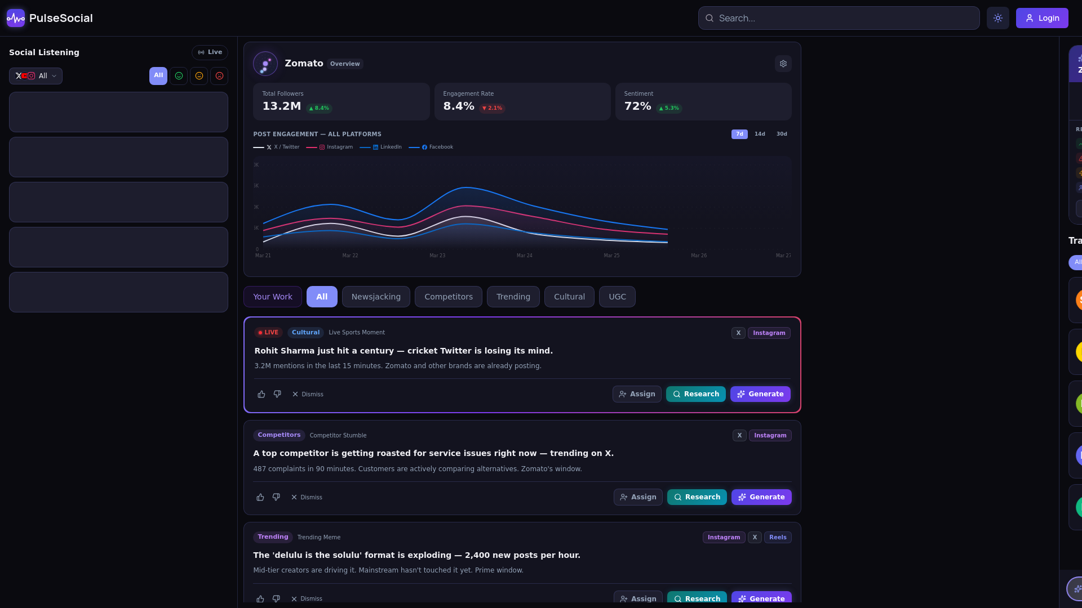This screenshot has width=1082, height=608.
Task: Click the competitor getting roasted headline
Action: point(433,453)
